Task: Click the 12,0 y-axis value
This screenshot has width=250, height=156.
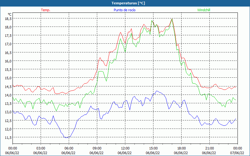Action: click(8, 129)
